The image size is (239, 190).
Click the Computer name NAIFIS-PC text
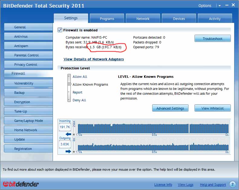[x=87, y=37]
